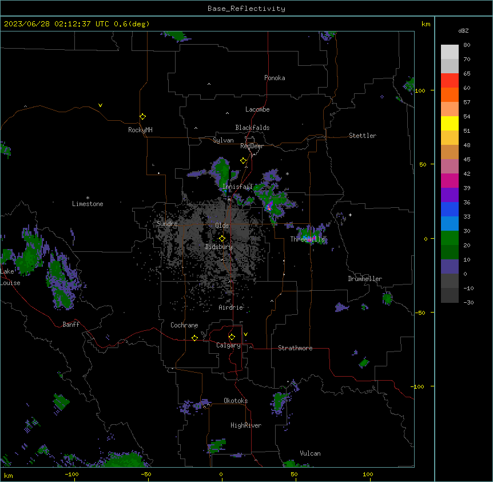Click the Cochrane label
Viewport: 493px width, 482px height.
(184, 325)
